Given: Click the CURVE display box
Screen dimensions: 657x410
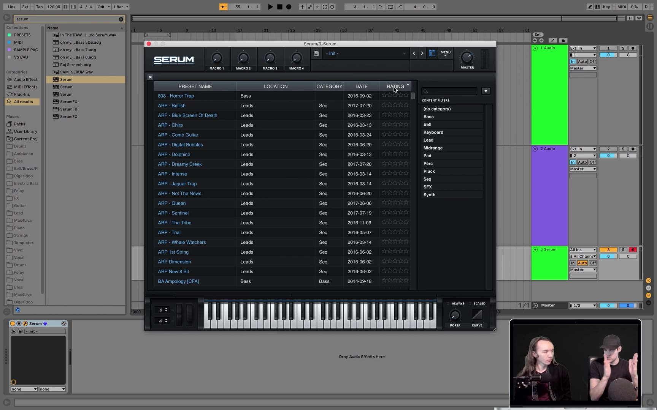Looking at the screenshot, I should (477, 315).
